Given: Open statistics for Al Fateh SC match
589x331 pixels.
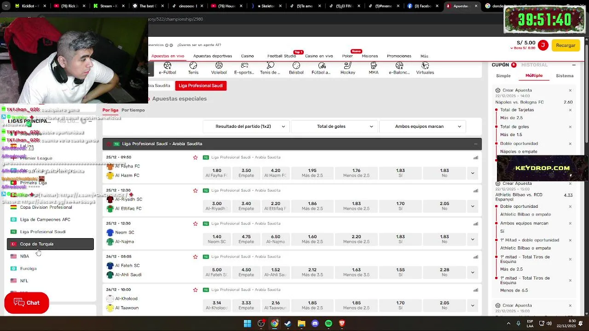Looking at the screenshot, I should tap(476, 257).
